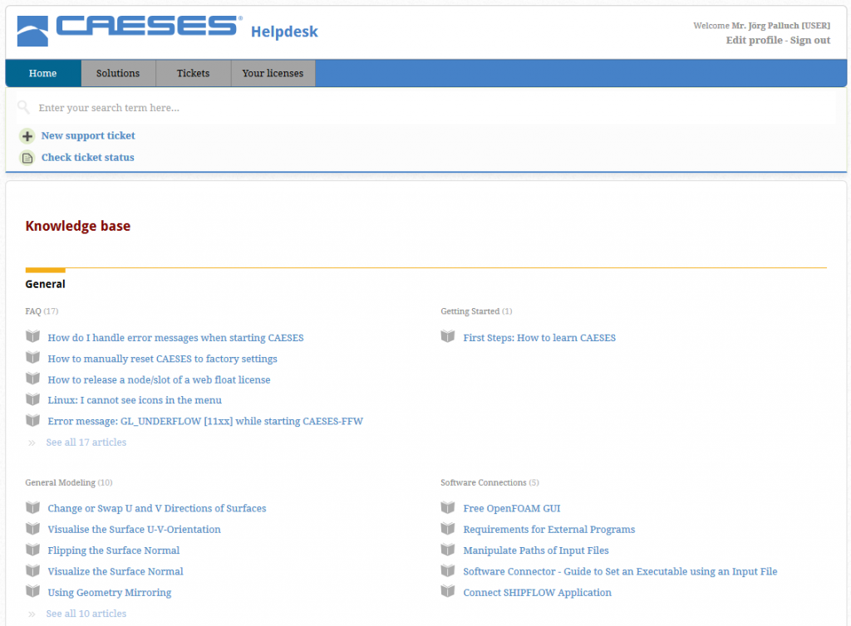851x626 pixels.
Task: Open the Home tab
Action: pyautogui.click(x=43, y=73)
